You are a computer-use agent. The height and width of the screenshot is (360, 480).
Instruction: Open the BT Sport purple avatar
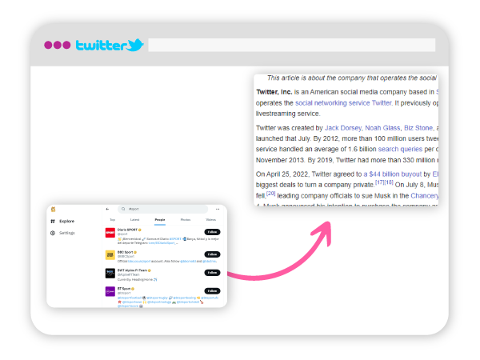tap(110, 291)
